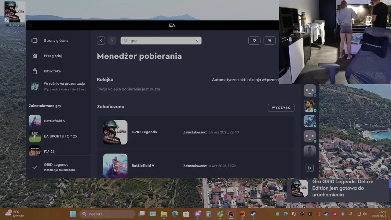391x220 pixels.
Task: Click install date 6 wrz 2025, 17:32
Action: tap(222, 166)
